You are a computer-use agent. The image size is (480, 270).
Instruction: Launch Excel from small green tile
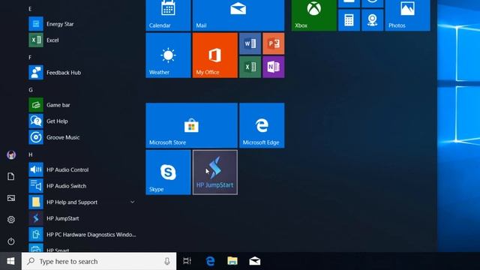click(x=250, y=67)
